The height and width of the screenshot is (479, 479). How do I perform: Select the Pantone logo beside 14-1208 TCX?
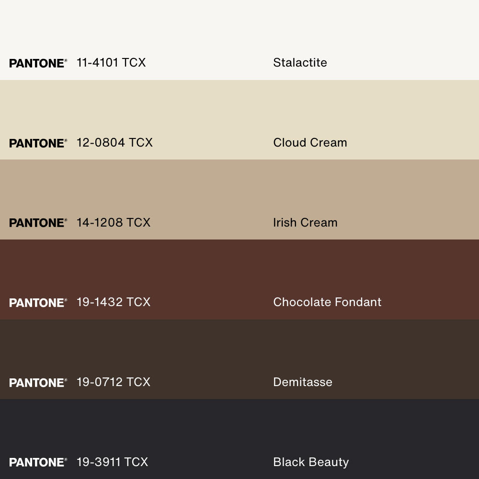pos(38,223)
